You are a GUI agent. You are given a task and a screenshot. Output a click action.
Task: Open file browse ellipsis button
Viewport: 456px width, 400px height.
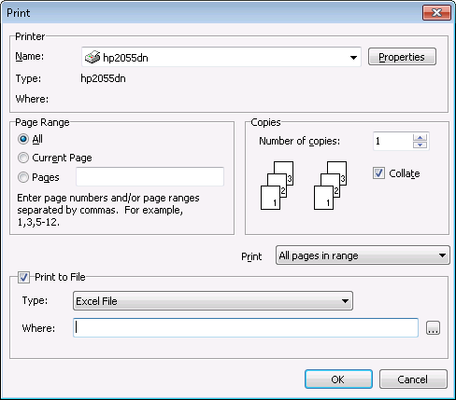click(433, 328)
